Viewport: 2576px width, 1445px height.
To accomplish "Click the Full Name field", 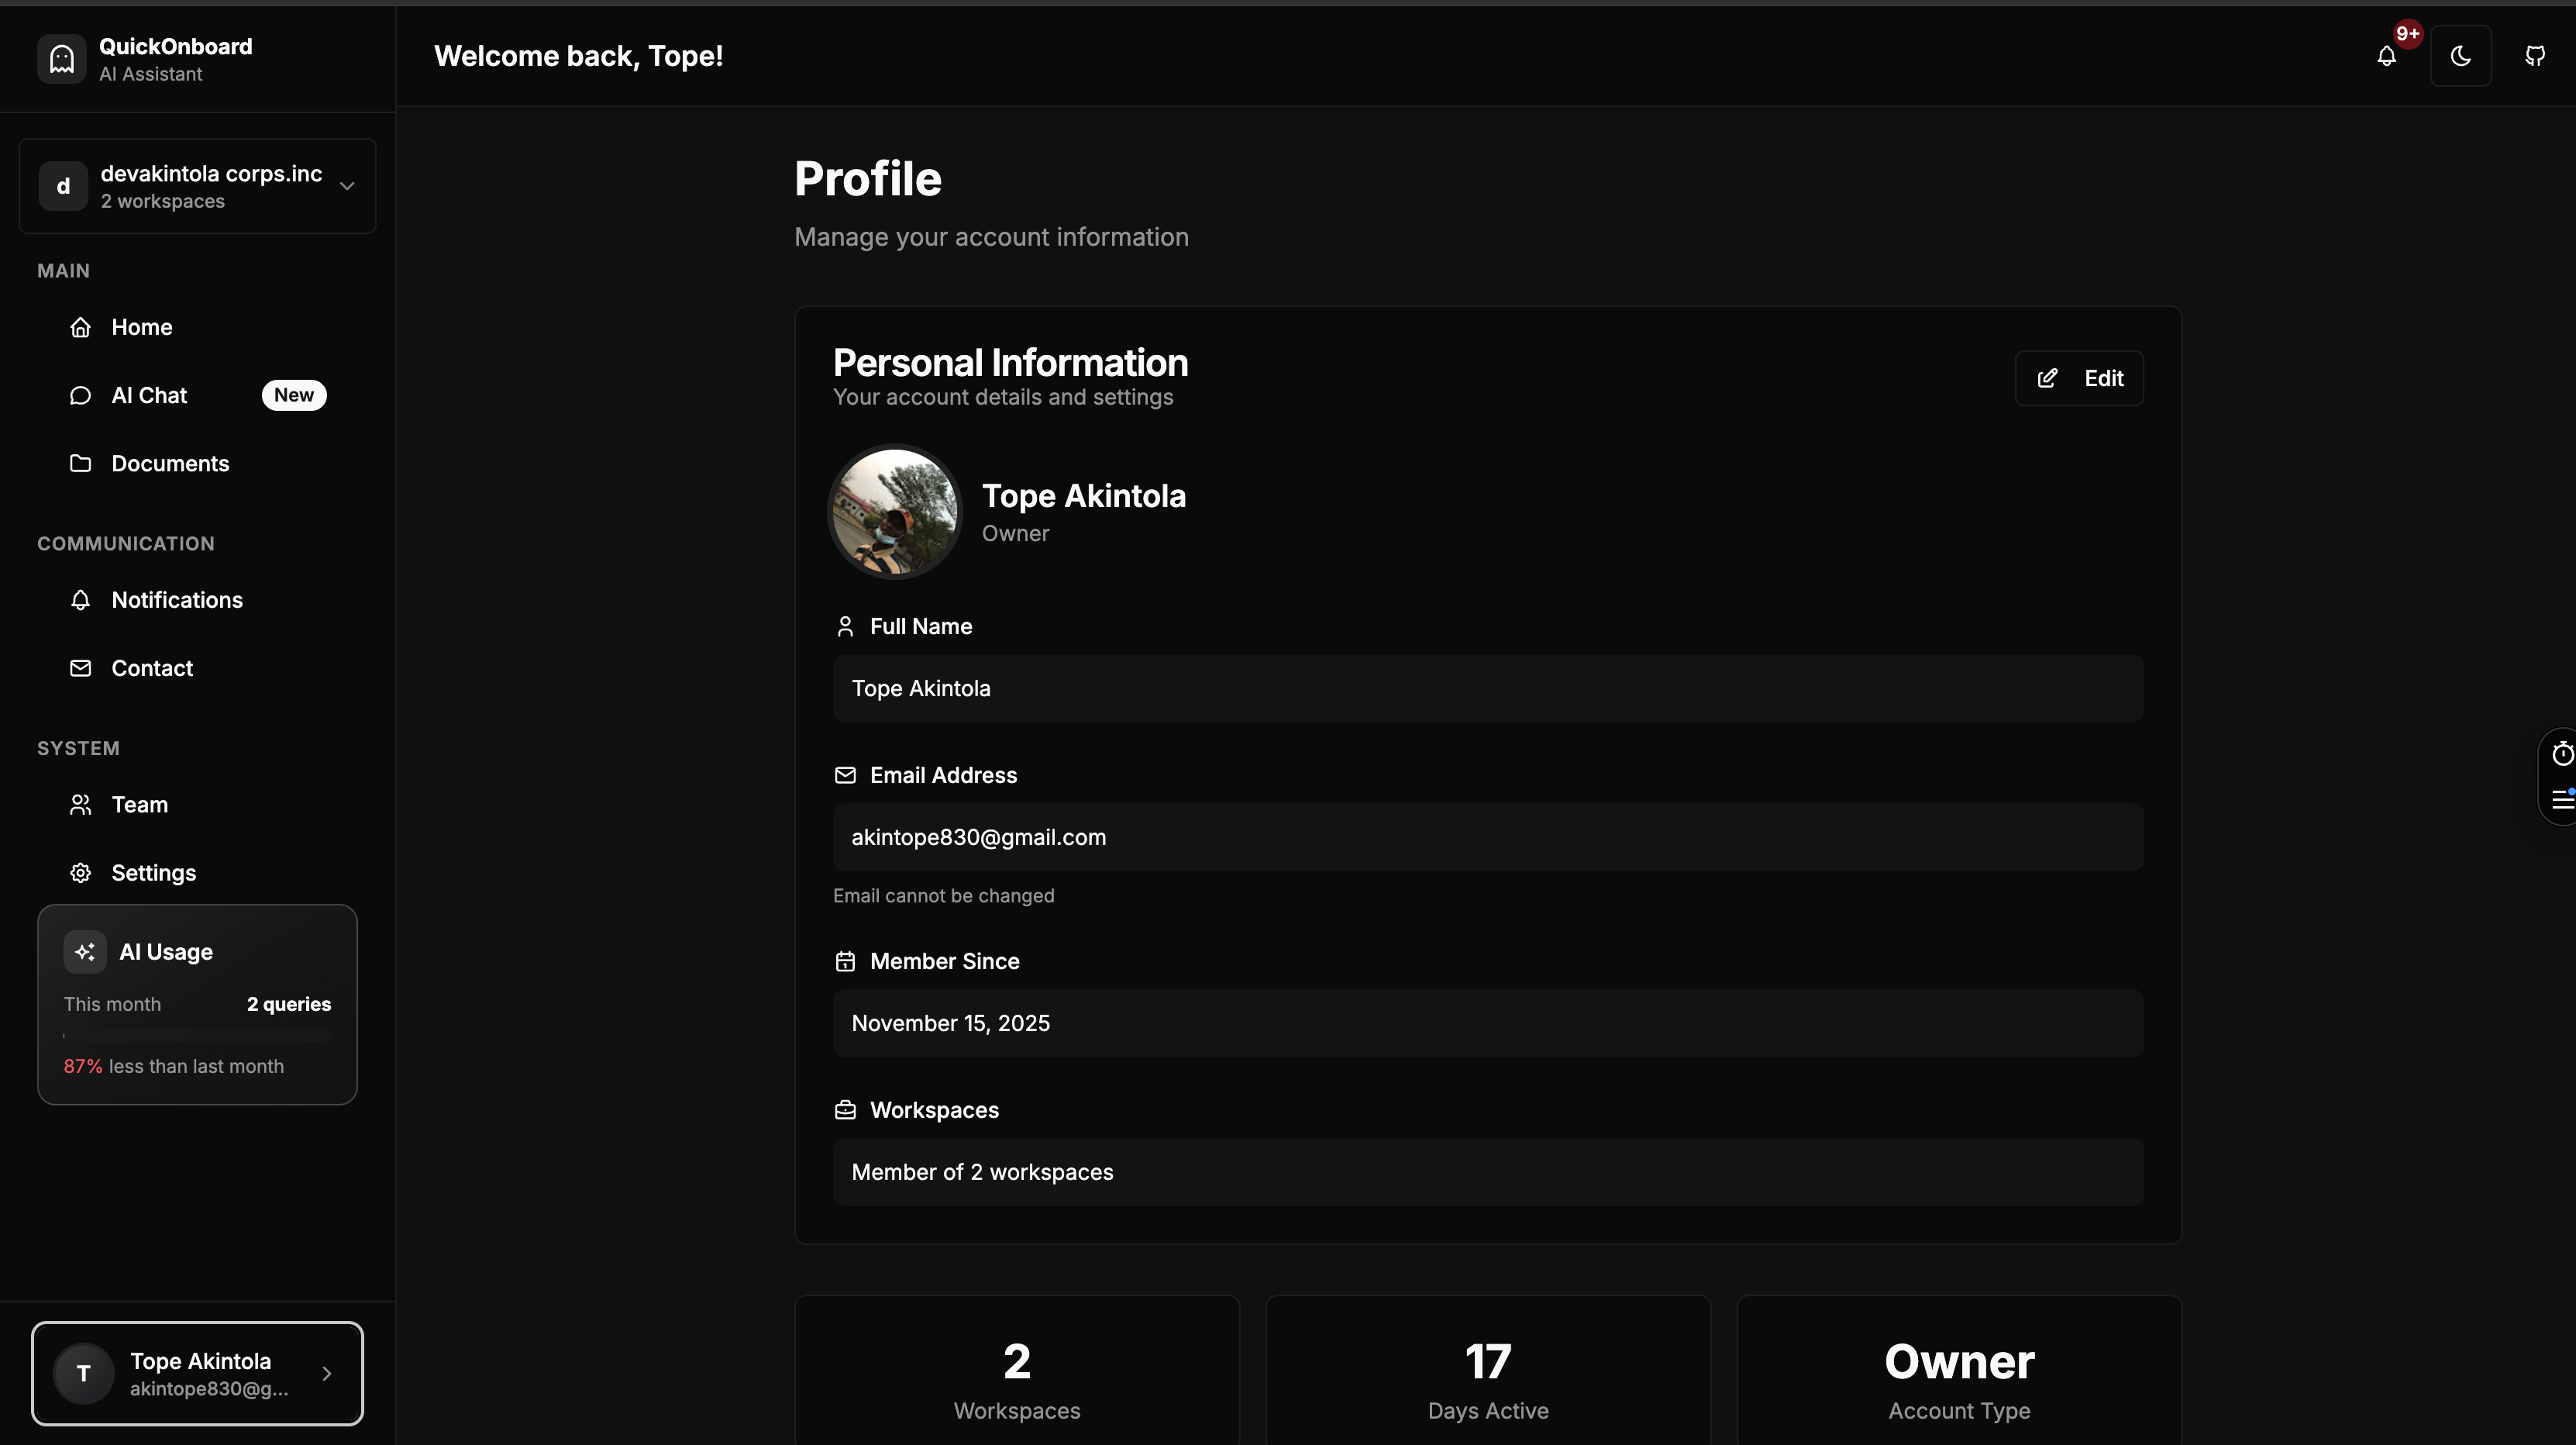I will [1488, 689].
